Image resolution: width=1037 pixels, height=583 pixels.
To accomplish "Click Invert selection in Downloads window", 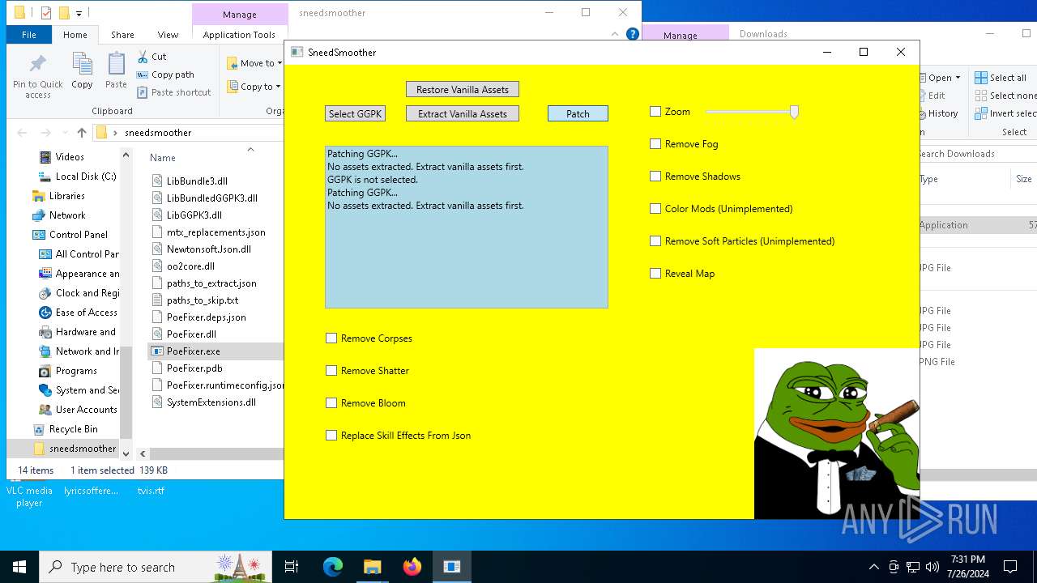I will click(1005, 113).
